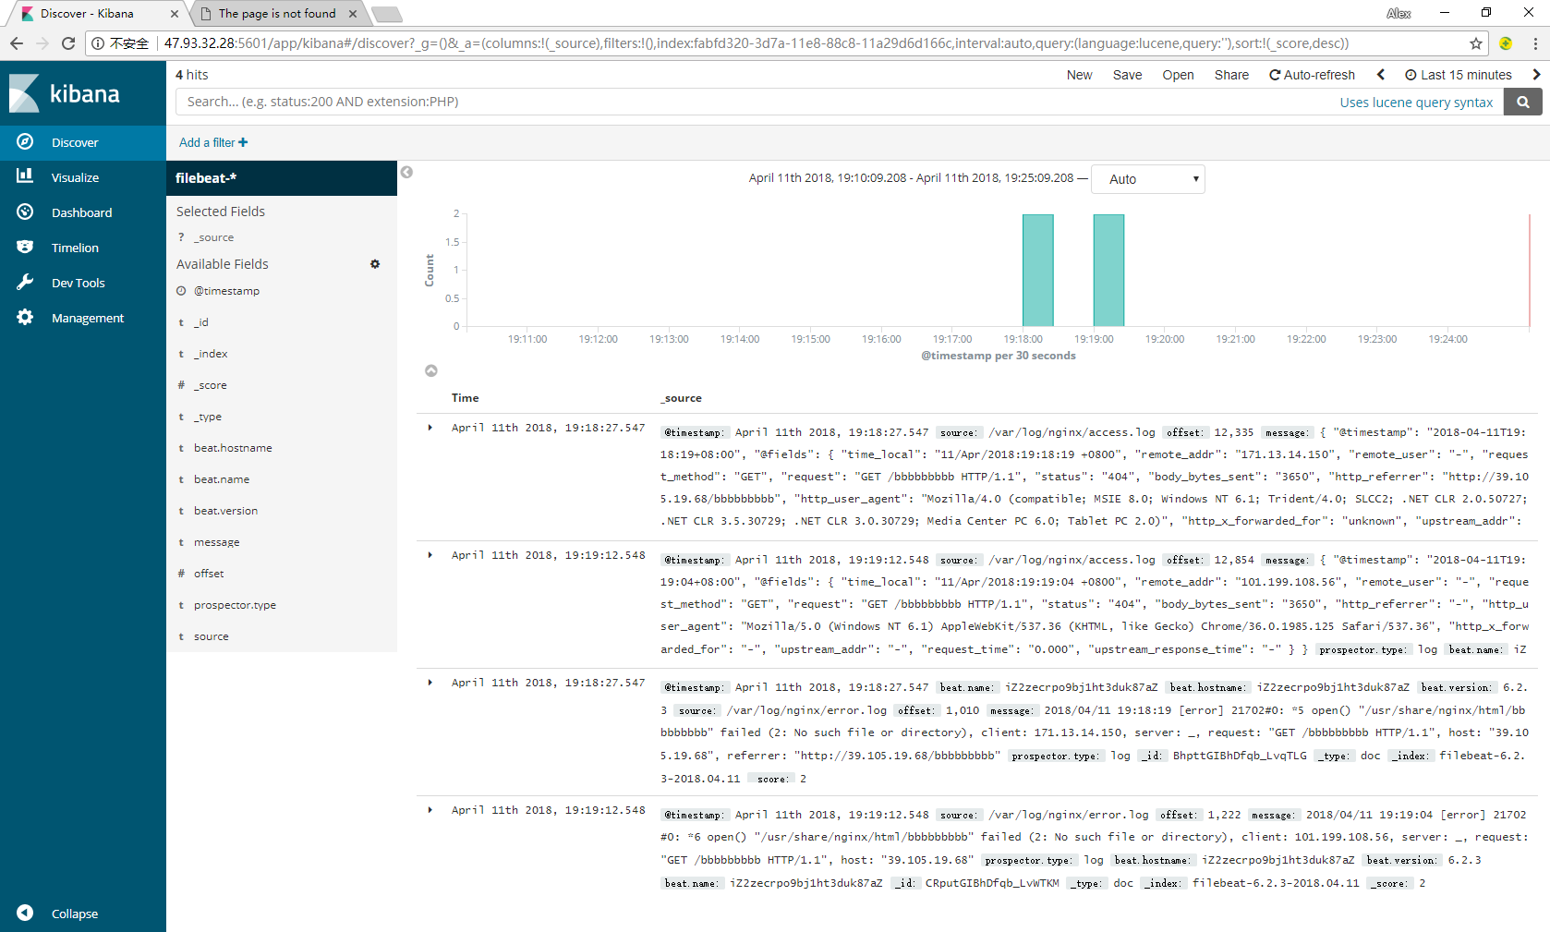Click the Save menu item
The height and width of the screenshot is (932, 1550).
[1127, 75]
